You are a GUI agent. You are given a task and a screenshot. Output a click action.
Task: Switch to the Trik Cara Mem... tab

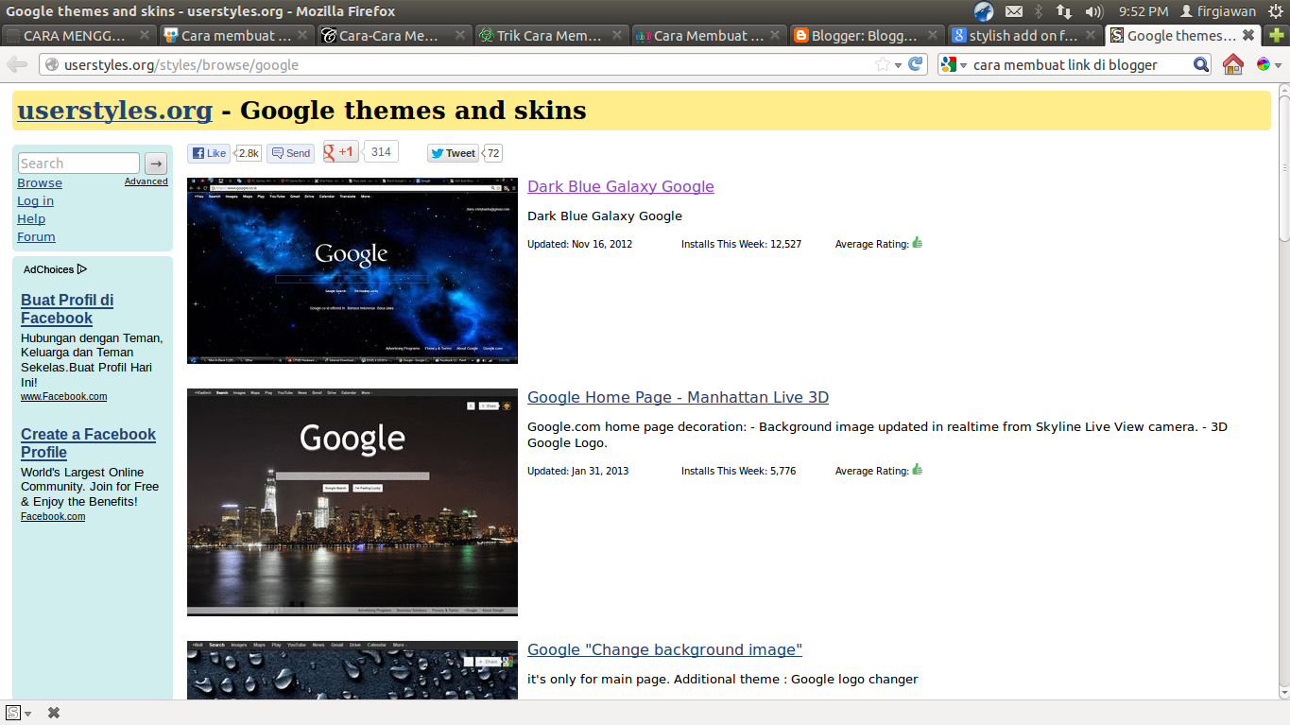coord(551,36)
